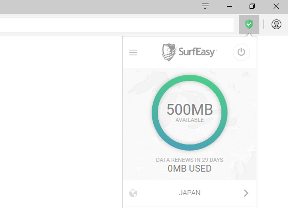Toggle the SurfEasy VPN power button

241,52
